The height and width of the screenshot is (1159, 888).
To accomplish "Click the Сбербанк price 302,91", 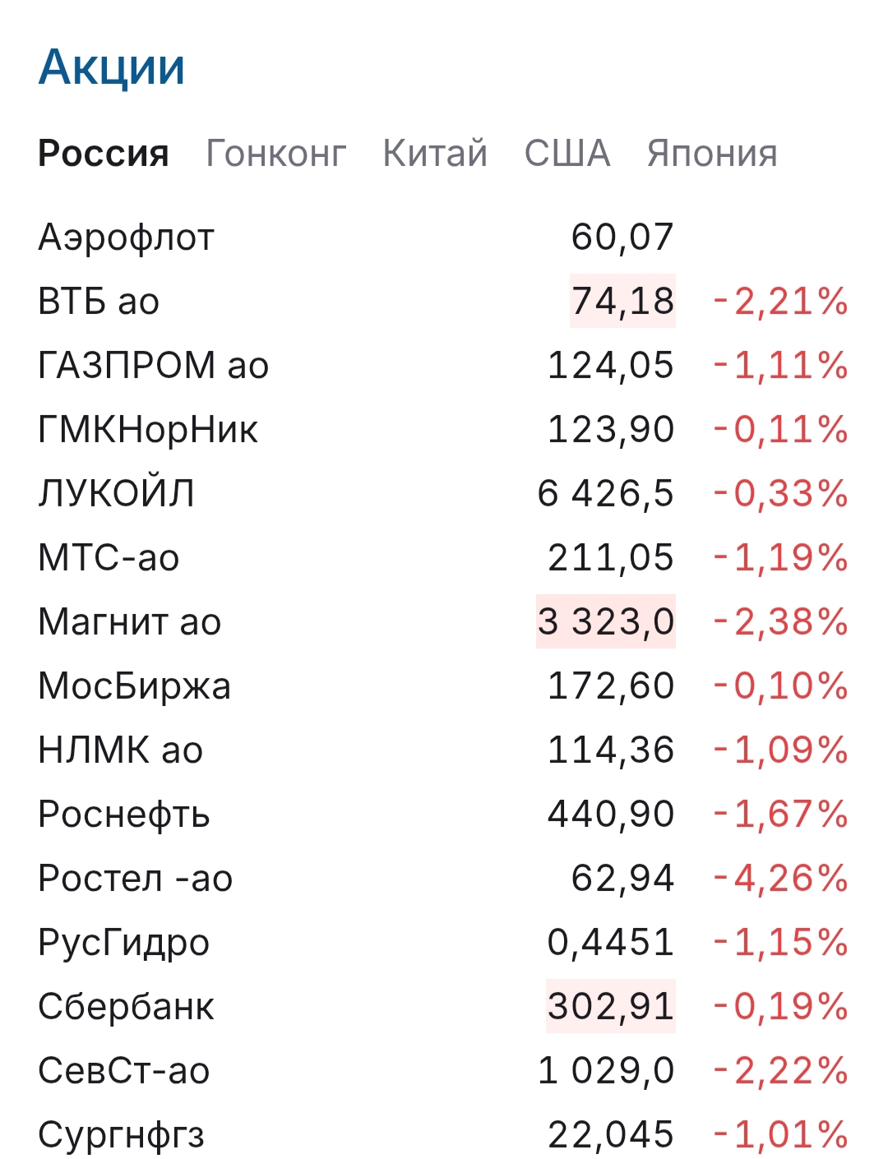I will (611, 1006).
